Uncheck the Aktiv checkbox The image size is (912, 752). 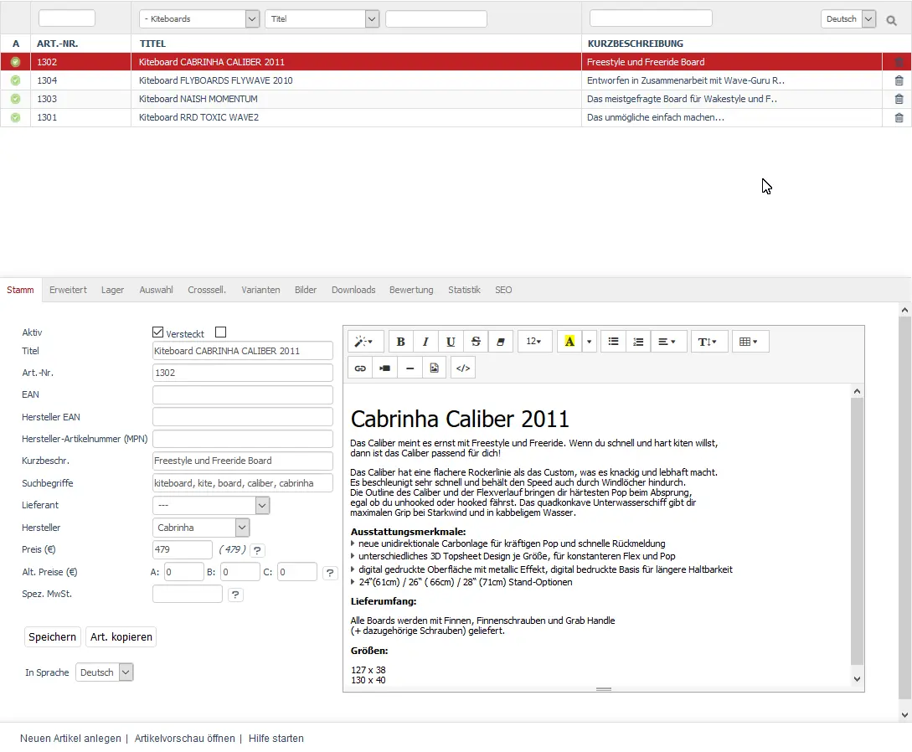[158, 332]
